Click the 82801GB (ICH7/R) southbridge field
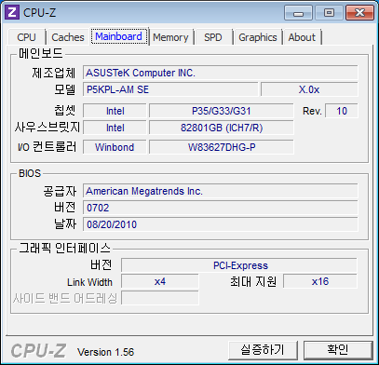Image resolution: width=379 pixels, height=365 pixels. [x=221, y=128]
